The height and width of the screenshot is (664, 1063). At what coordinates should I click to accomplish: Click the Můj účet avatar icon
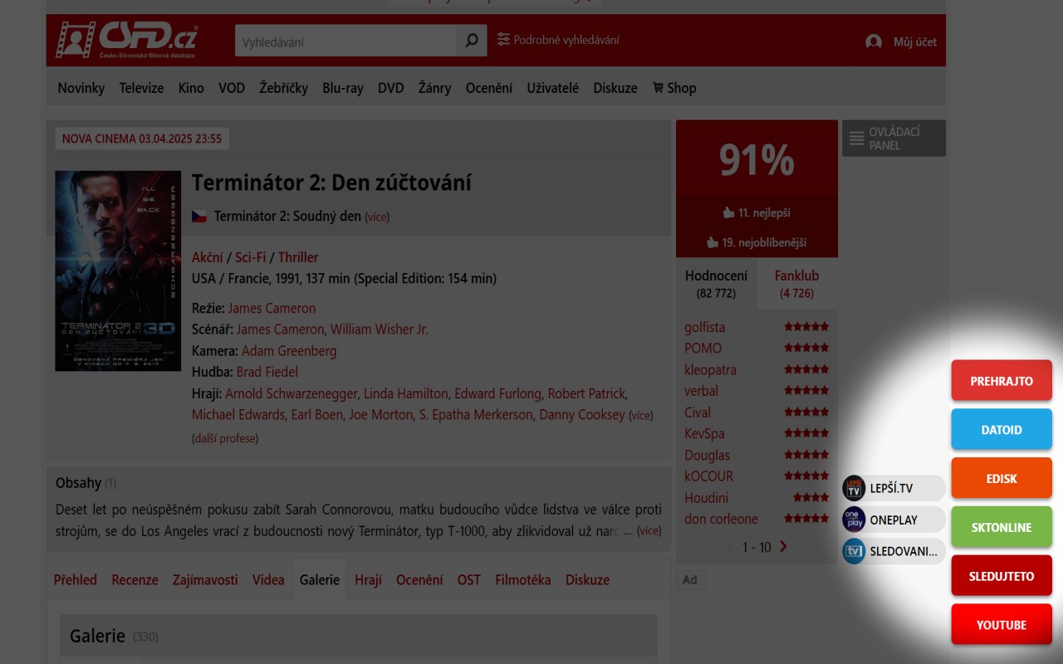click(x=874, y=41)
